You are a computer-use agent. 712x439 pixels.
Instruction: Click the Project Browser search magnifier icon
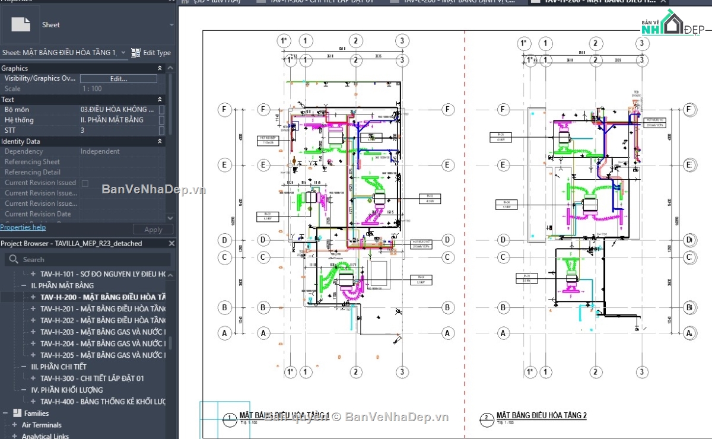click(x=14, y=259)
